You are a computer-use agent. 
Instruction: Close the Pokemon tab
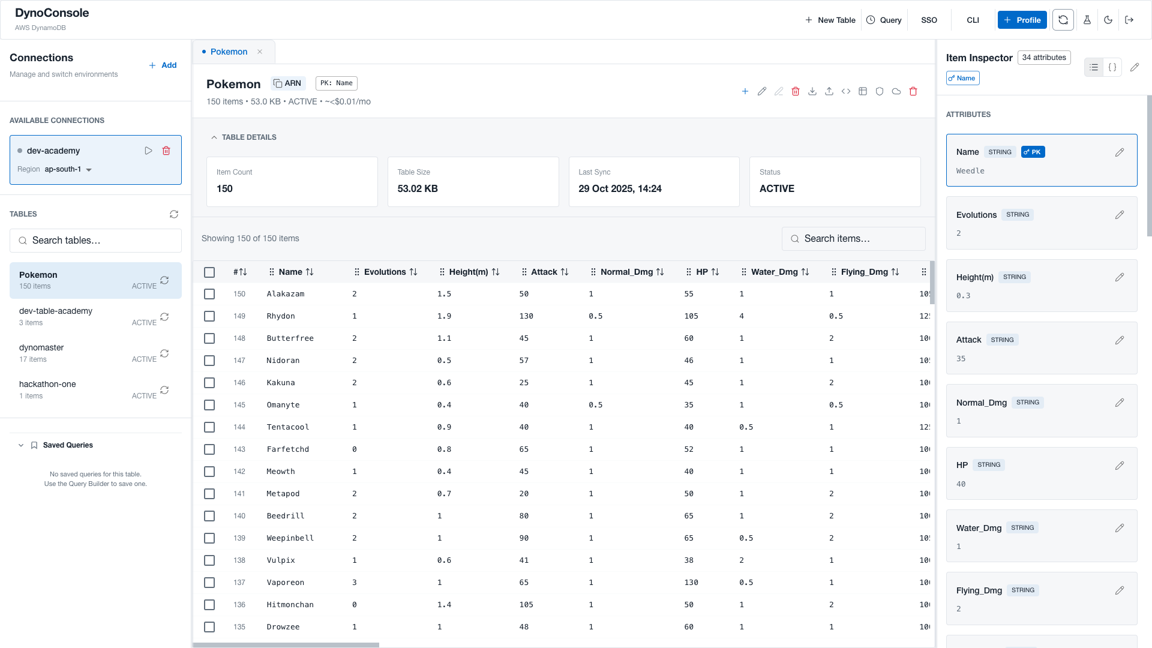[260, 52]
